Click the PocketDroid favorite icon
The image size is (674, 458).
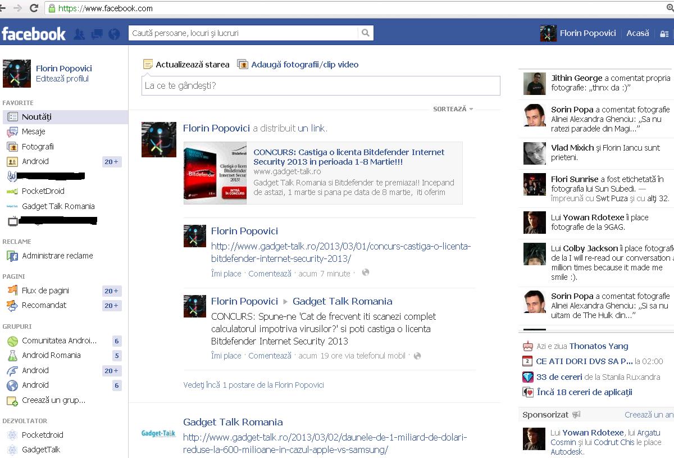pyautogui.click(x=12, y=191)
